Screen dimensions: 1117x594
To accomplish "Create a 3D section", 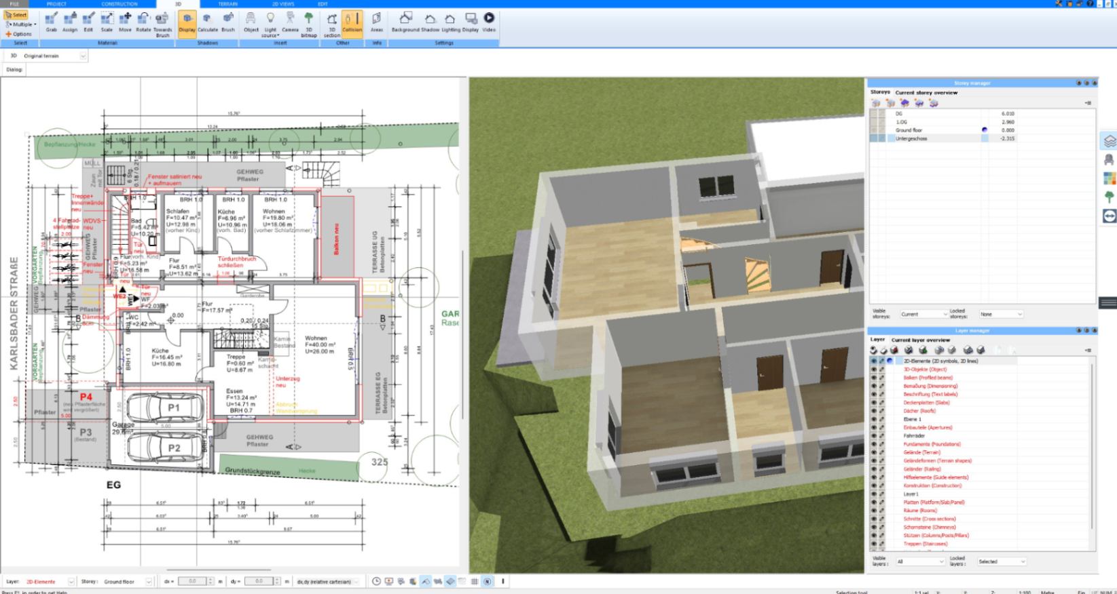I will coord(331,24).
